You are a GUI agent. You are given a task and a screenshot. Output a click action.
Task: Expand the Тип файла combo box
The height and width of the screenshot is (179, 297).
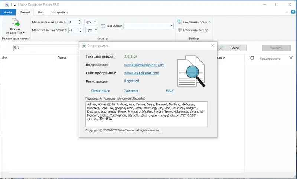(172, 26)
